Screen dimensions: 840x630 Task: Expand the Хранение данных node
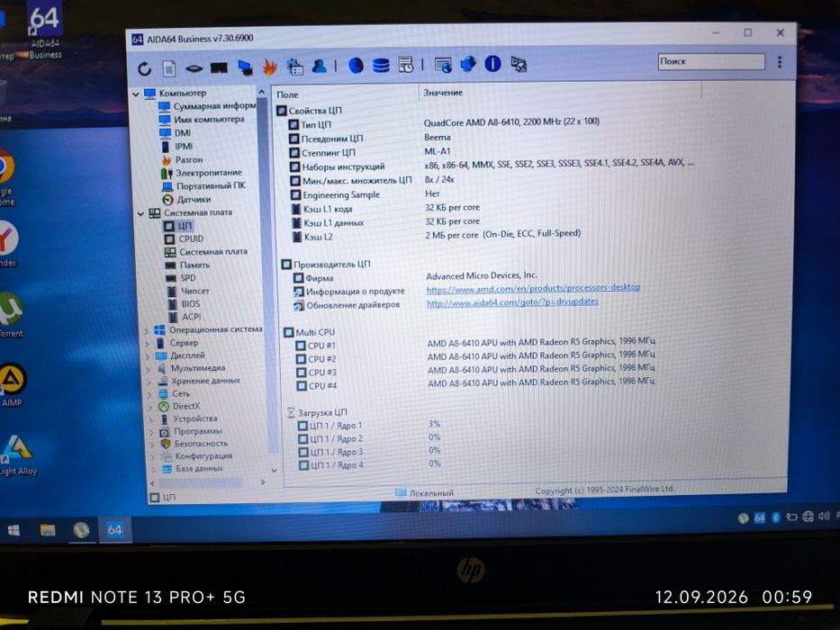pyautogui.click(x=149, y=382)
